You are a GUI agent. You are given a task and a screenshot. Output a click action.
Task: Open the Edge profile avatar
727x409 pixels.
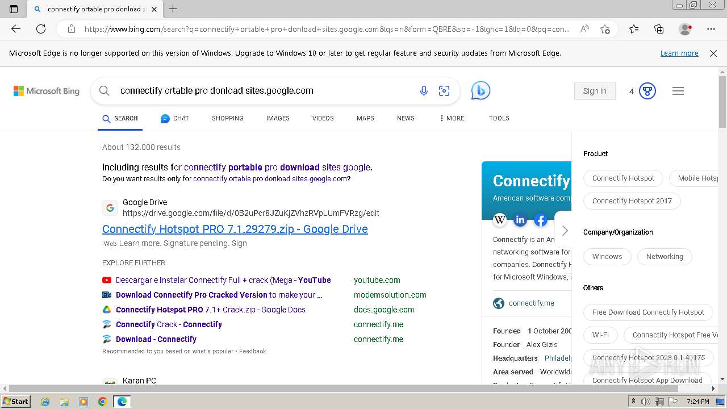point(686,29)
